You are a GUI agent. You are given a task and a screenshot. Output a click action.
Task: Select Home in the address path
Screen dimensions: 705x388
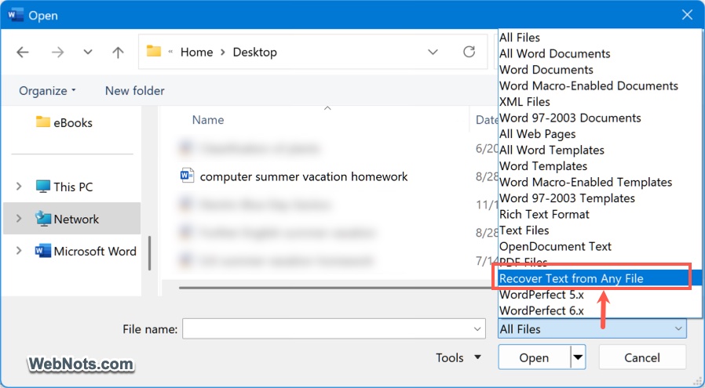click(x=196, y=52)
